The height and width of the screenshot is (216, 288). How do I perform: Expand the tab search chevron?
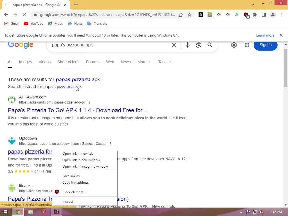click(253, 5)
